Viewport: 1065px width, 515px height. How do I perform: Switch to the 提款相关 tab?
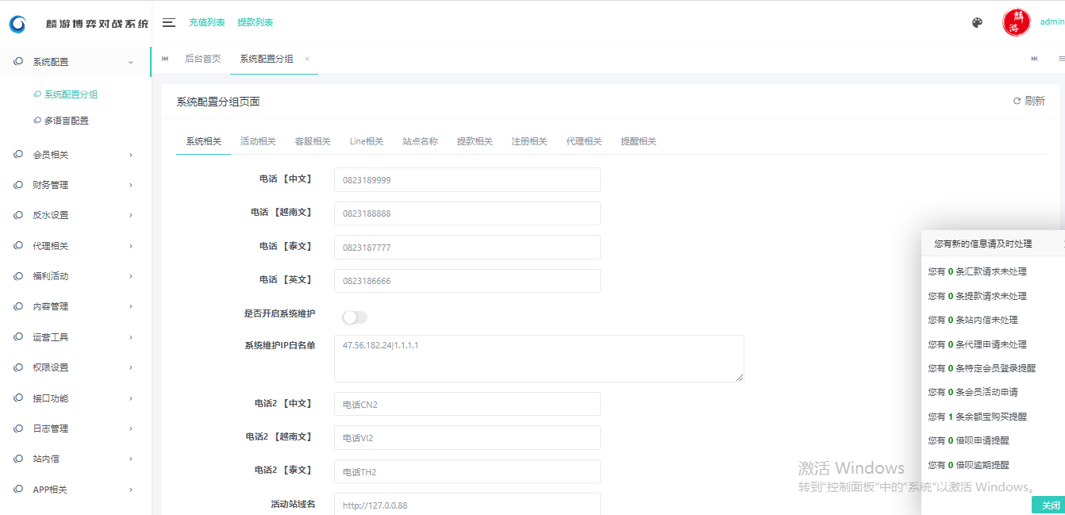[x=475, y=141]
